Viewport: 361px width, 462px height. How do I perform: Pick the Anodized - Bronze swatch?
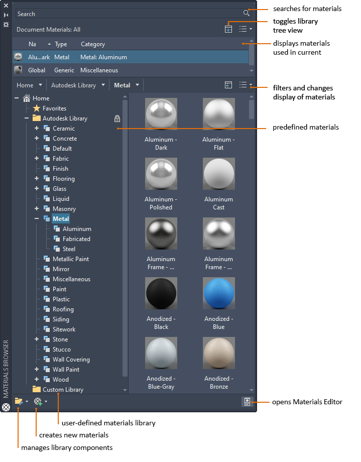click(x=219, y=353)
